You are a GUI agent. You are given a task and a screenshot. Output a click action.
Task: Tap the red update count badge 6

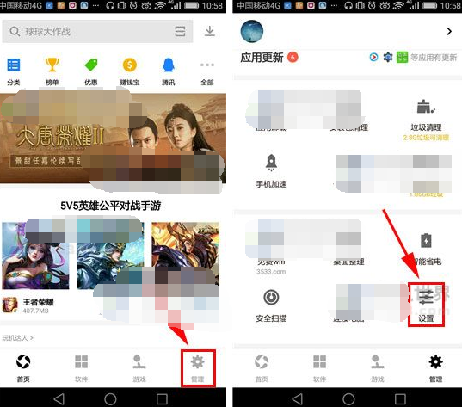[x=293, y=57]
